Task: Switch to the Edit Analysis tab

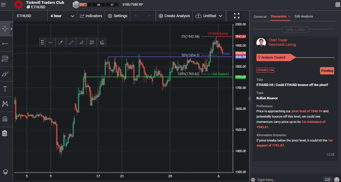Action: click(x=304, y=16)
